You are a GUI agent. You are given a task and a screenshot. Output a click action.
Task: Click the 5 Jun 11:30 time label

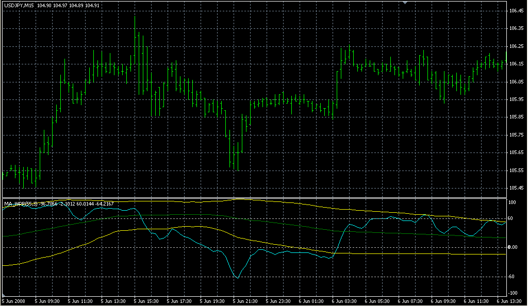click(x=80, y=301)
